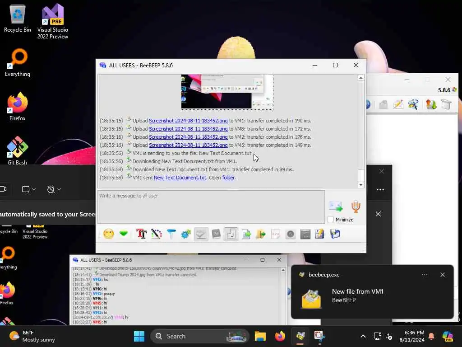Enable the Minimize checkbox
Image resolution: width=462 pixels, height=347 pixels.
(331, 219)
